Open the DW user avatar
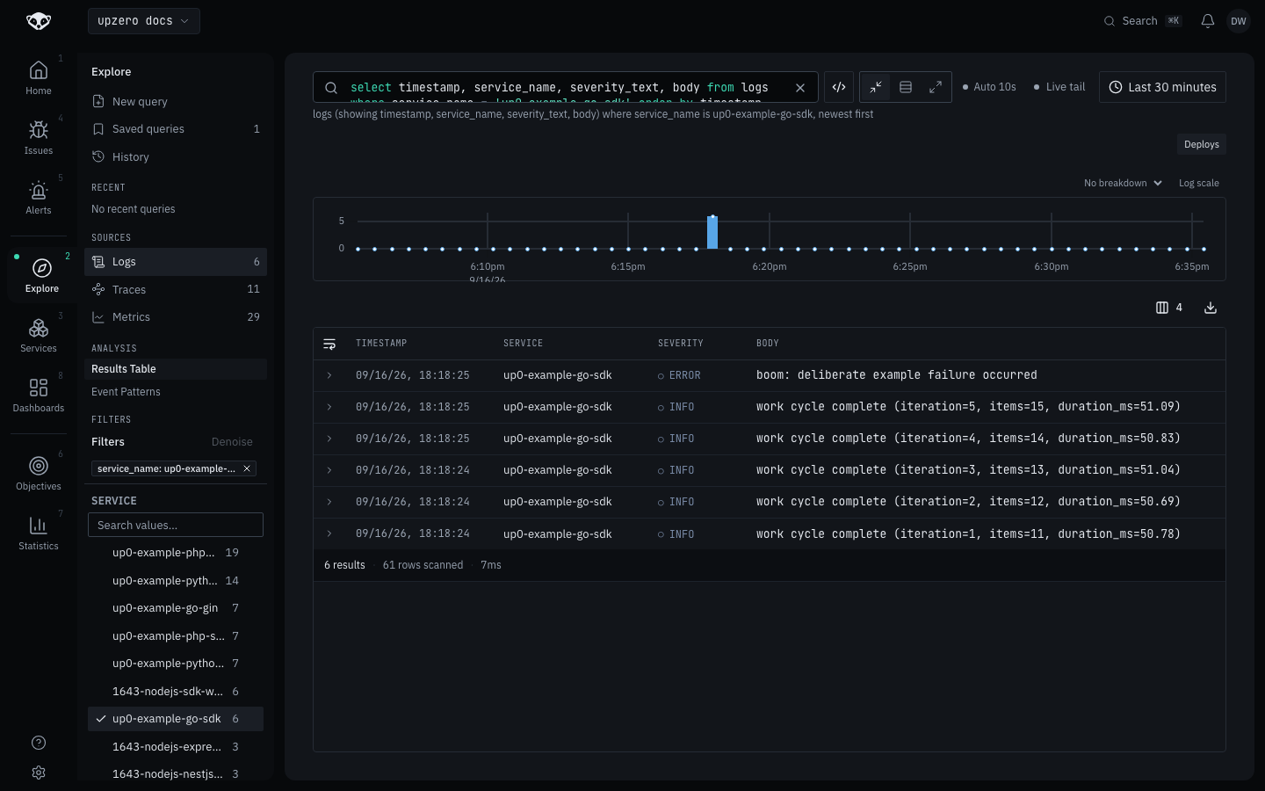The height and width of the screenshot is (791, 1265). pyautogui.click(x=1239, y=21)
